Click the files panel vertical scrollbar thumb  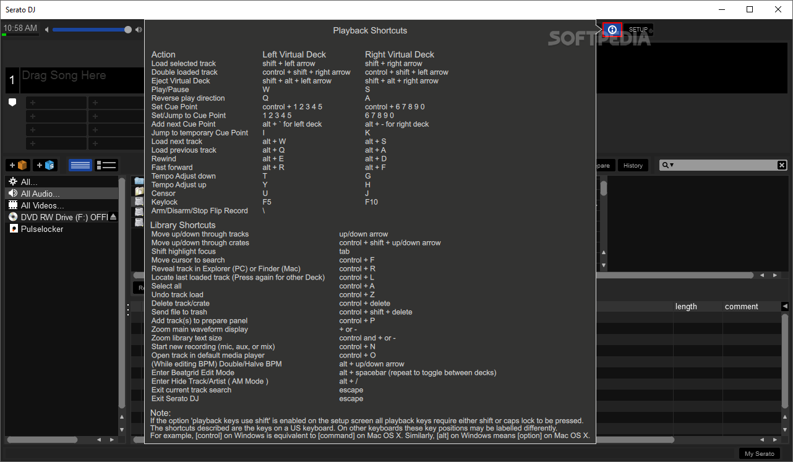[x=604, y=189]
